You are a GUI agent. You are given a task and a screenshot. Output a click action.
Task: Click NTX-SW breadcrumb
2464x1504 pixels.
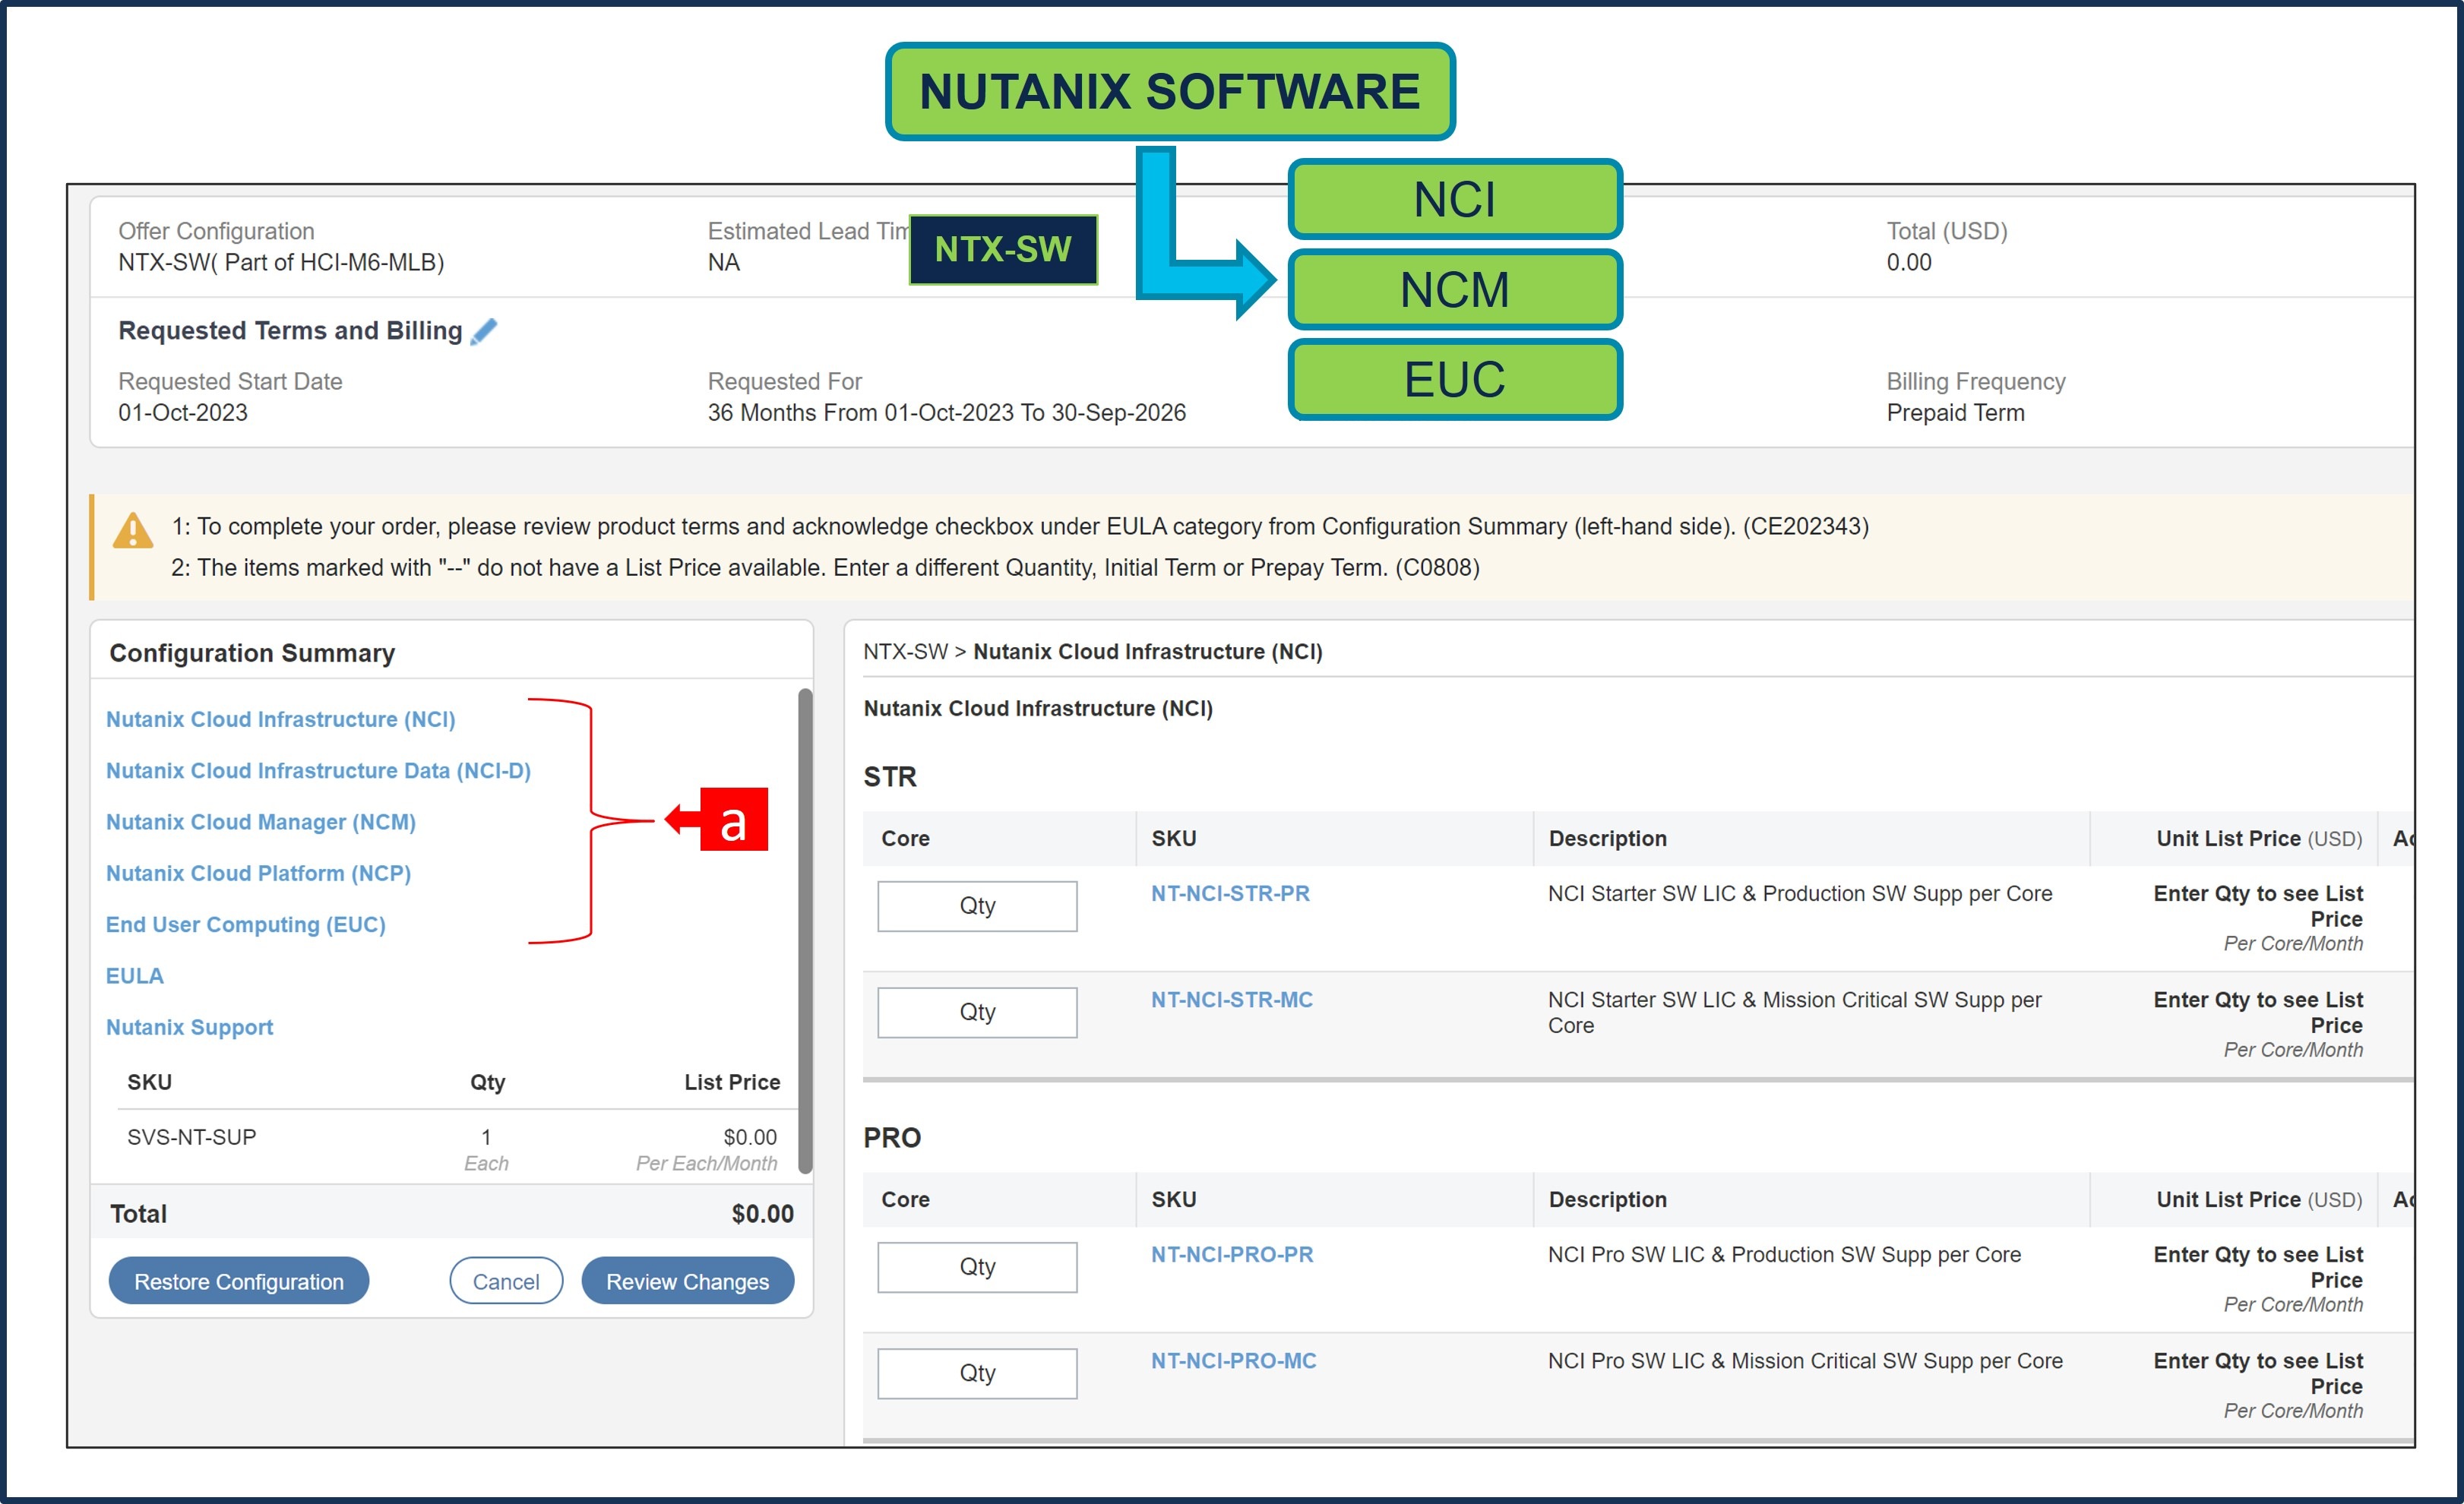[x=905, y=651]
